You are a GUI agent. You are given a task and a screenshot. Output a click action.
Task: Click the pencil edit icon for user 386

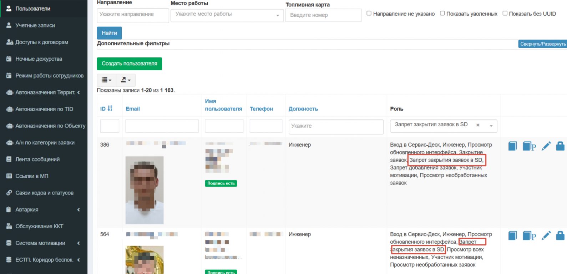(546, 146)
